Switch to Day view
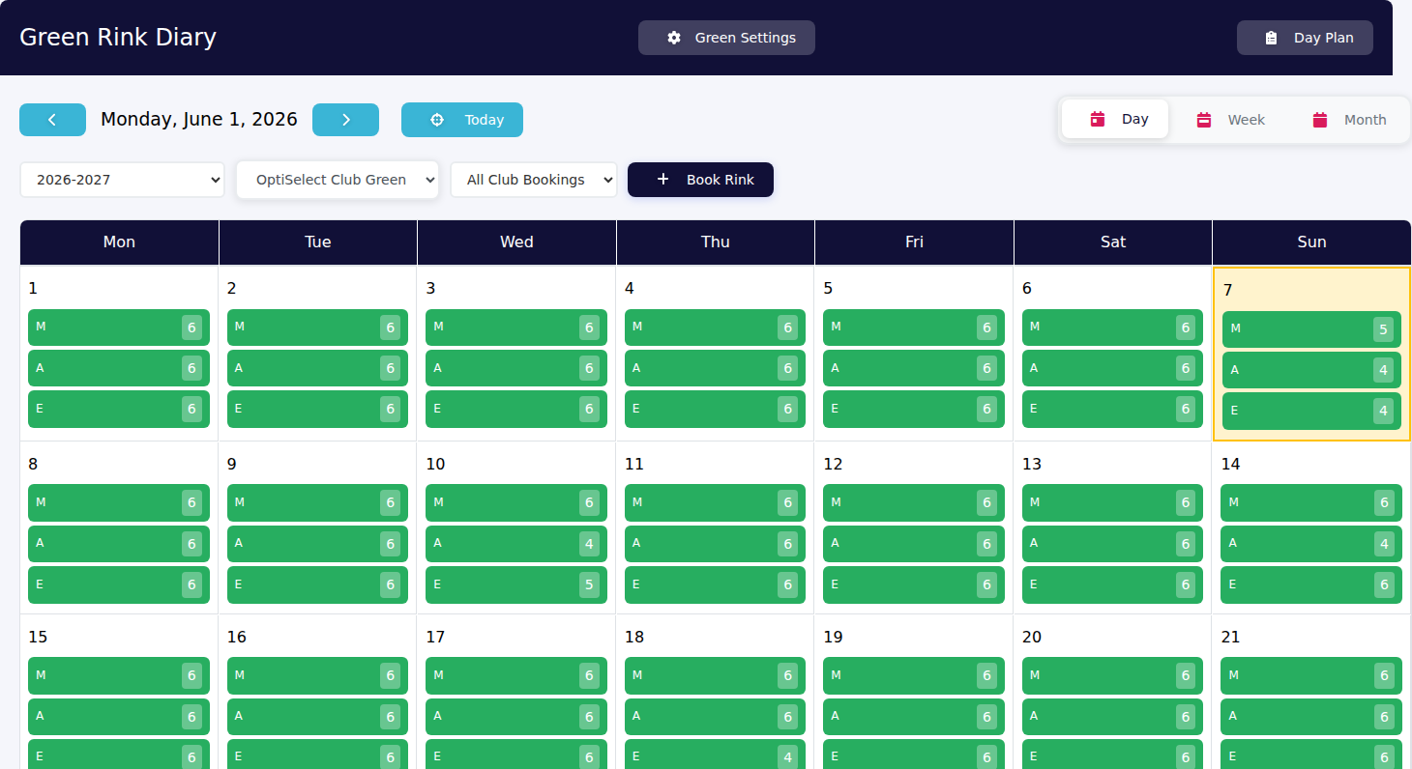1412x769 pixels. point(1115,119)
